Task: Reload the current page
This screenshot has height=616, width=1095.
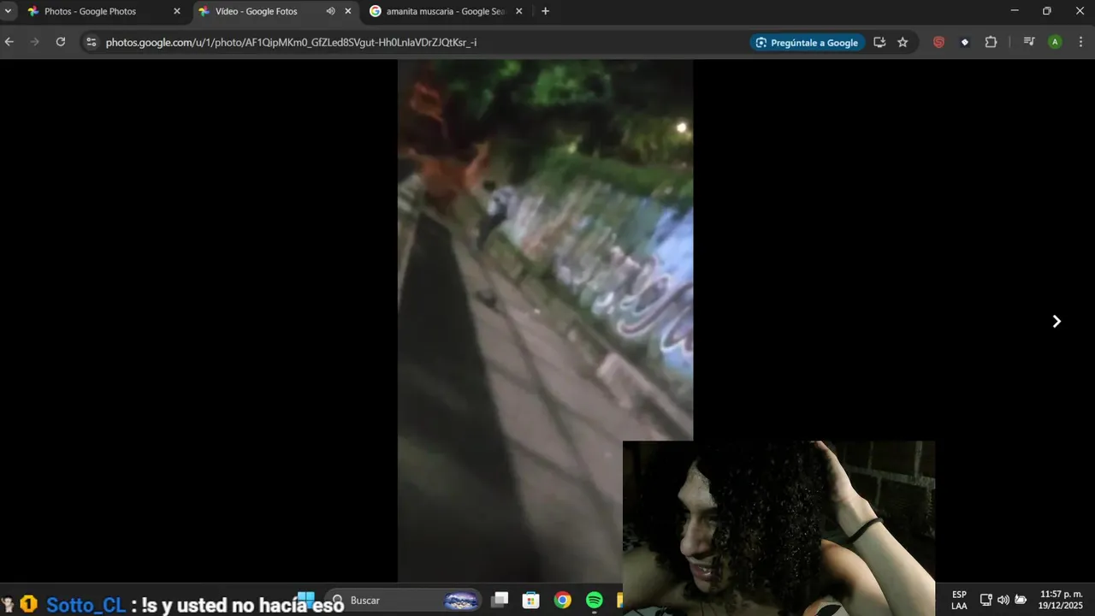Action: click(60, 42)
